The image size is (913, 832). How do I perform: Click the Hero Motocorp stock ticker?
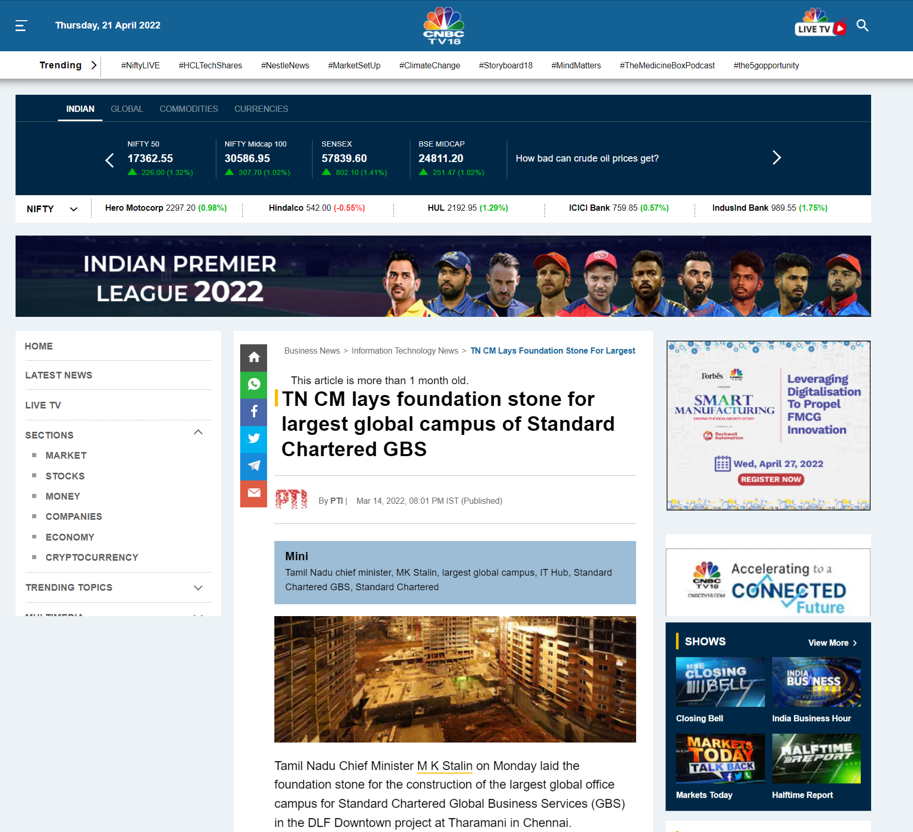point(166,208)
